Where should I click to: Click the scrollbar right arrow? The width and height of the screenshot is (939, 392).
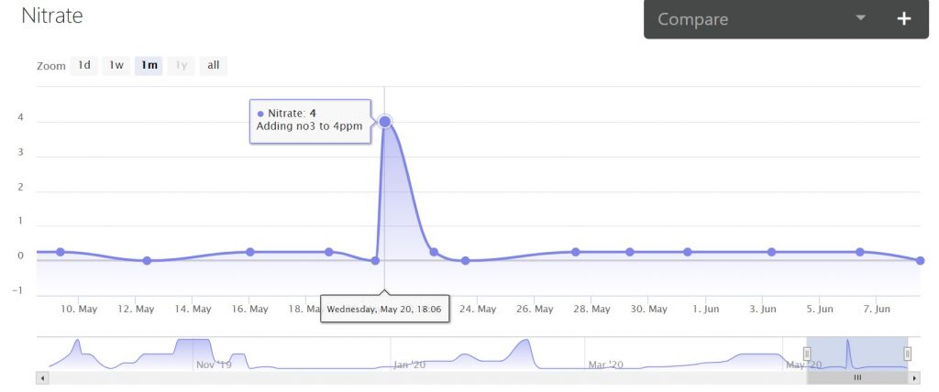[914, 377]
